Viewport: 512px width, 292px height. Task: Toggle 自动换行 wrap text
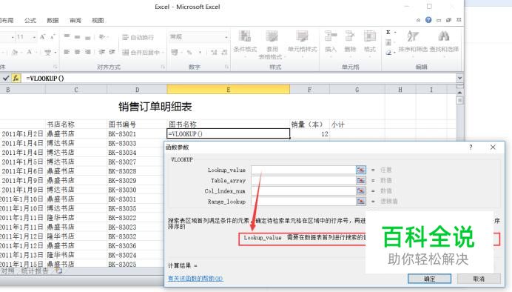tap(138, 37)
